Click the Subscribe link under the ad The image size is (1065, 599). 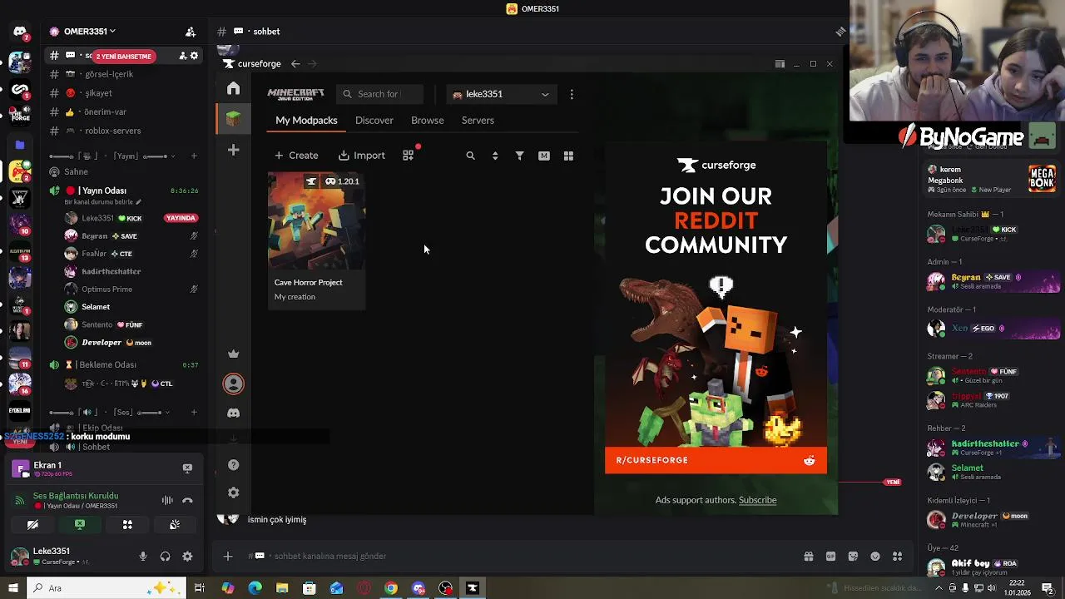click(757, 500)
